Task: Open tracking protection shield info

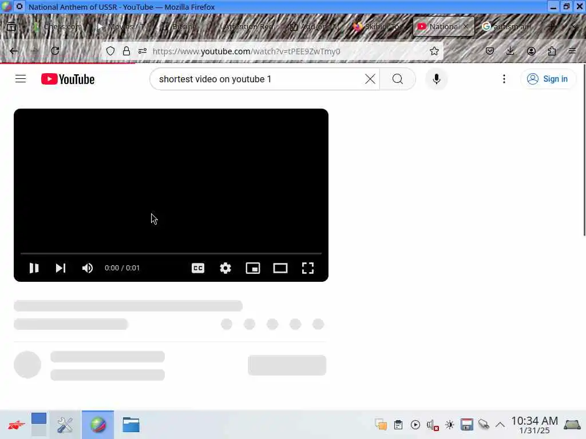Action: click(x=110, y=51)
